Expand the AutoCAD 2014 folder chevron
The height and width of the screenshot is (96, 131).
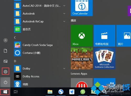[x=64, y=6]
